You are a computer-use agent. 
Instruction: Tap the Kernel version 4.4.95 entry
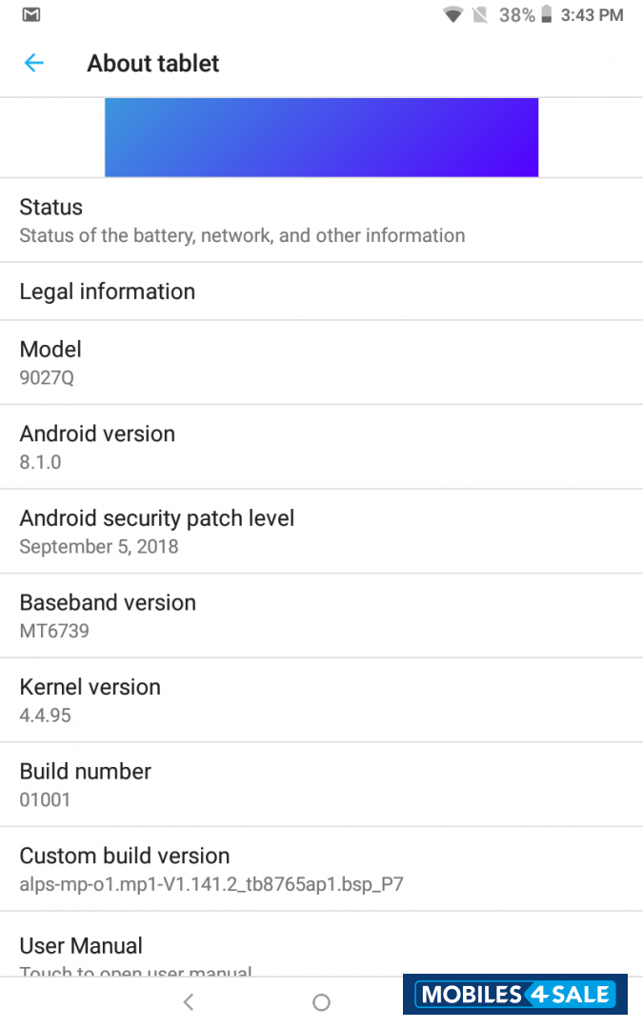(x=321, y=699)
